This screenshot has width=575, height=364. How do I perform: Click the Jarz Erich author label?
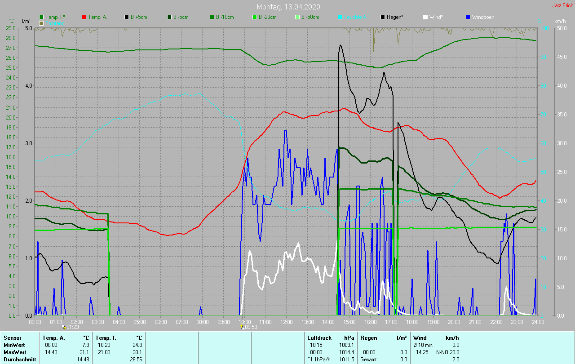pyautogui.click(x=562, y=5)
